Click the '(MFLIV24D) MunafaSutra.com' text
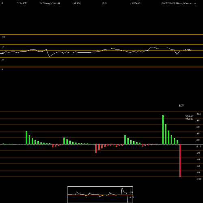Image resolution: width=203 pixels, height=203 pixels. pyautogui.click(x=179, y=3)
